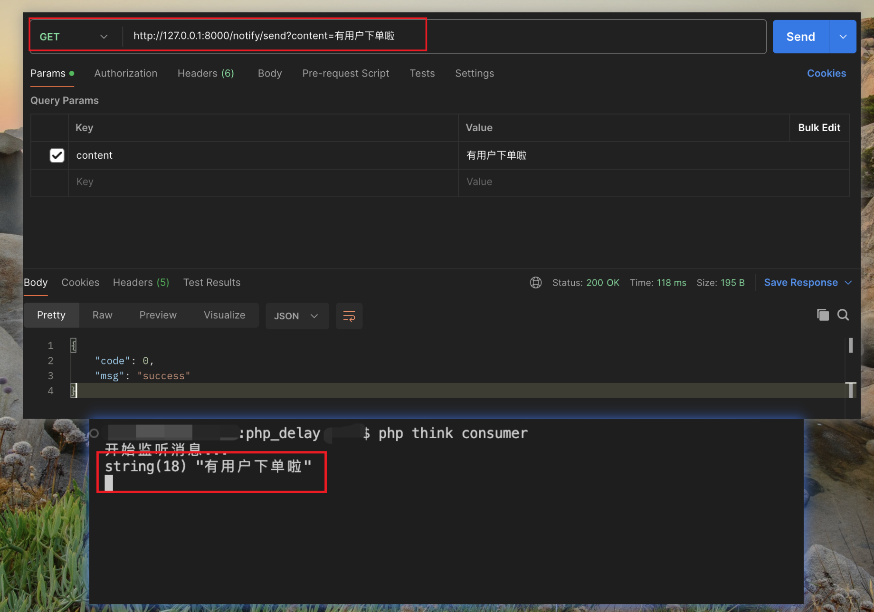The width and height of the screenshot is (874, 612).
Task: Click the request URL input field
Action: [x=444, y=36]
